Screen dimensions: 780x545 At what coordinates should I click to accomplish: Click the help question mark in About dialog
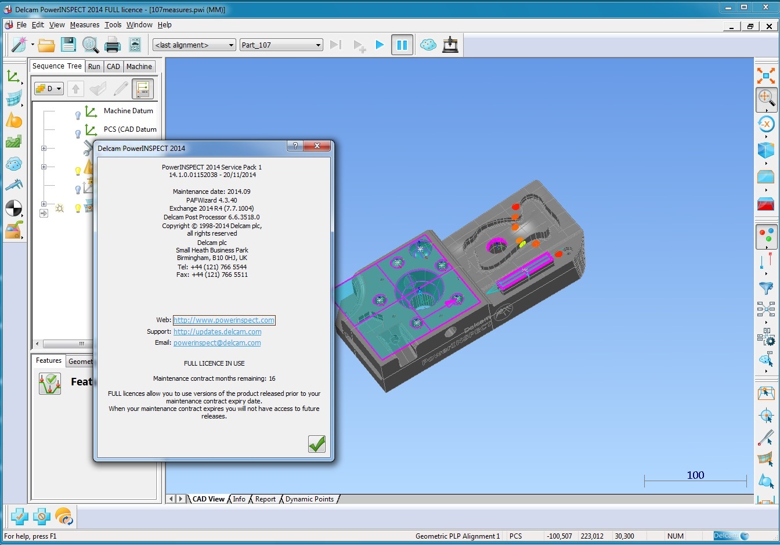click(295, 146)
